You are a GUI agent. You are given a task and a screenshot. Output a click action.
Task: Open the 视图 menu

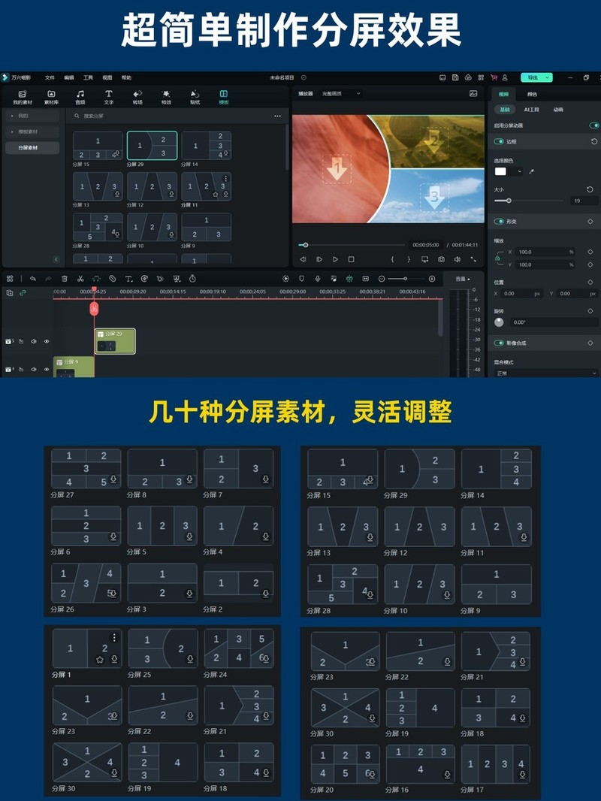click(107, 77)
